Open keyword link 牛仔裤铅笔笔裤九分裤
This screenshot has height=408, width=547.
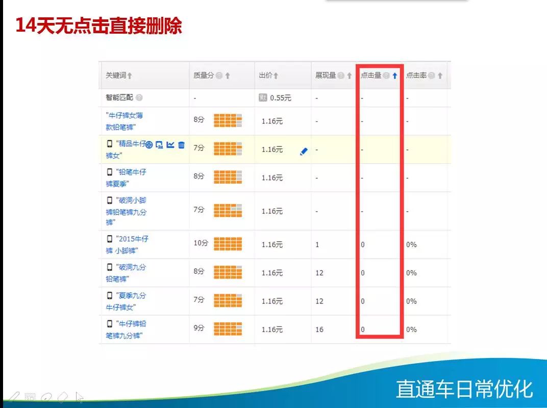(126, 329)
